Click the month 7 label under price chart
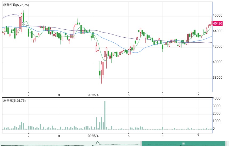This screenshot has height=147, width=230. coord(198,95)
